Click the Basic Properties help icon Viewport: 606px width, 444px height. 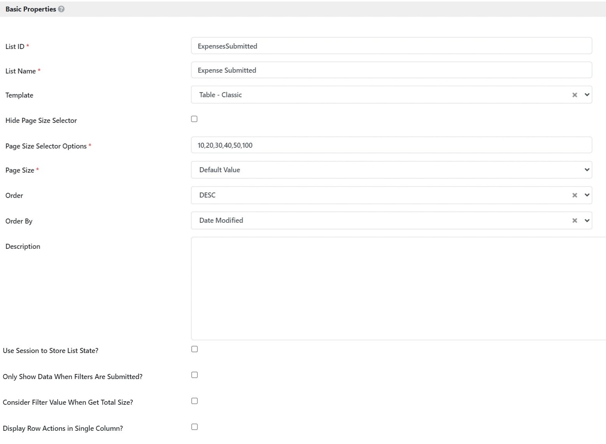click(61, 9)
